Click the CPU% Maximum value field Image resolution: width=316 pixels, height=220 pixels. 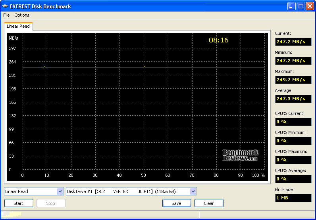(293, 160)
